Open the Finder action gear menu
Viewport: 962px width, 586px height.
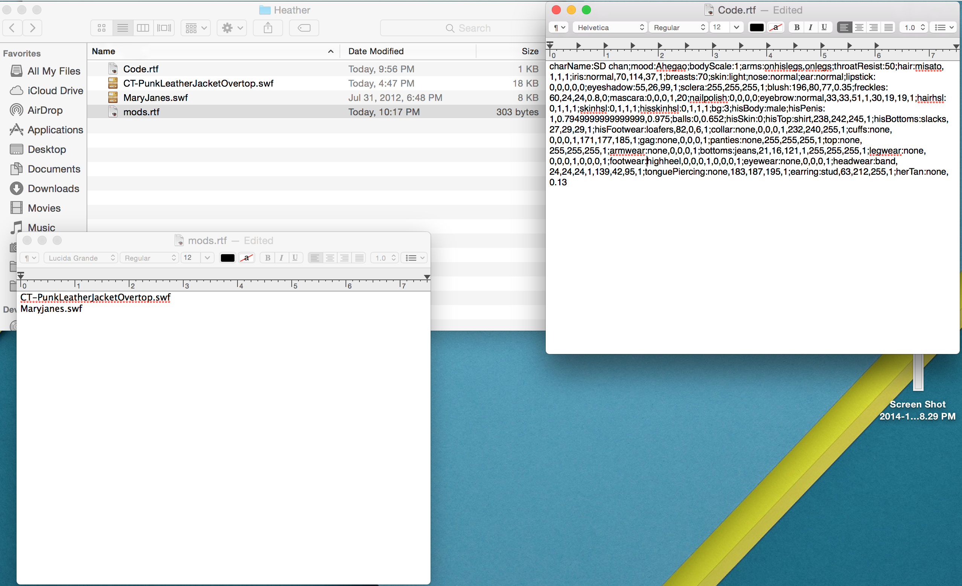[x=232, y=28]
